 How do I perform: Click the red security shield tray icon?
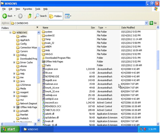145,129
